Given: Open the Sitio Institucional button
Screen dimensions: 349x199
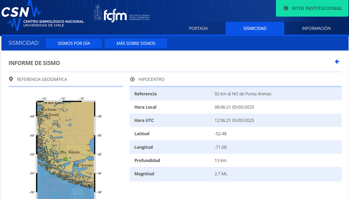Looking at the screenshot, I should coord(312,8).
